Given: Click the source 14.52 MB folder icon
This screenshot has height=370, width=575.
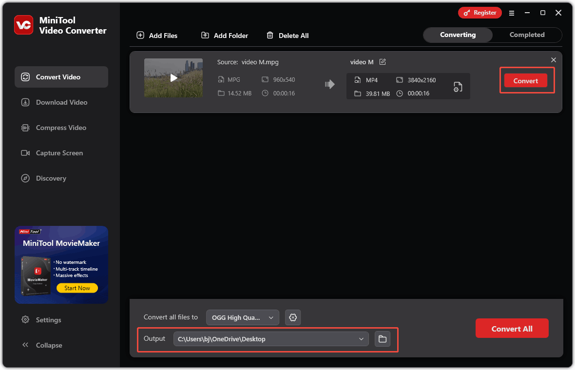Looking at the screenshot, I should pyautogui.click(x=221, y=93).
